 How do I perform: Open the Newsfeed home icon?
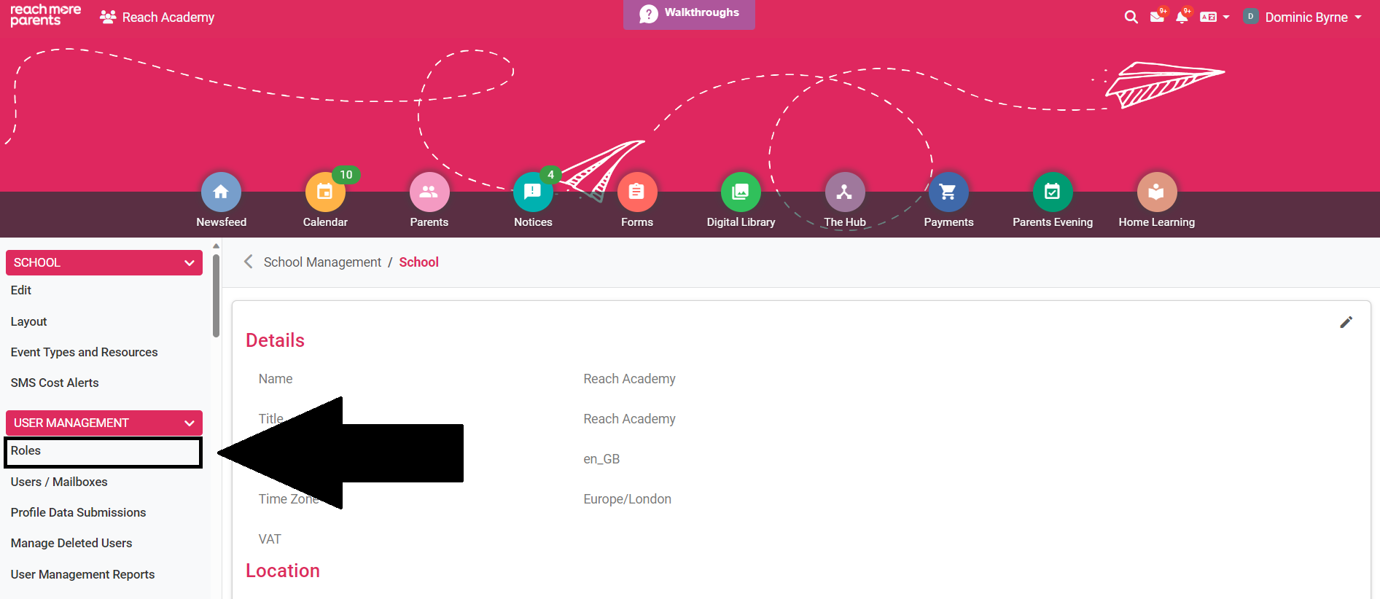click(221, 192)
